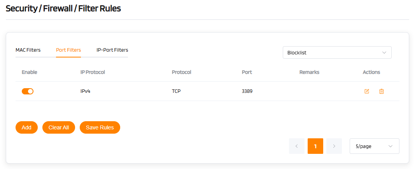
Task: Click the Actions column header
Action: pos(371,72)
